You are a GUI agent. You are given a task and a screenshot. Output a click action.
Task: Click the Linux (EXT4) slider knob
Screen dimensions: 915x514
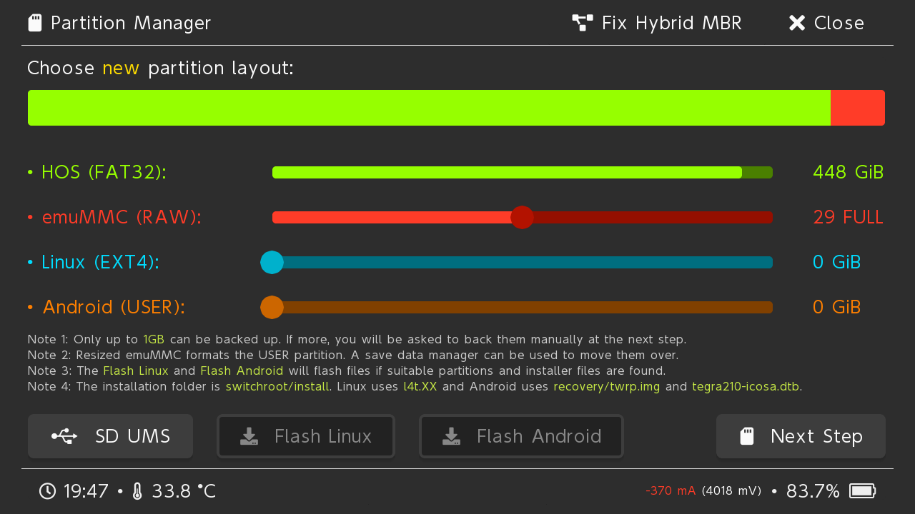tap(272, 262)
